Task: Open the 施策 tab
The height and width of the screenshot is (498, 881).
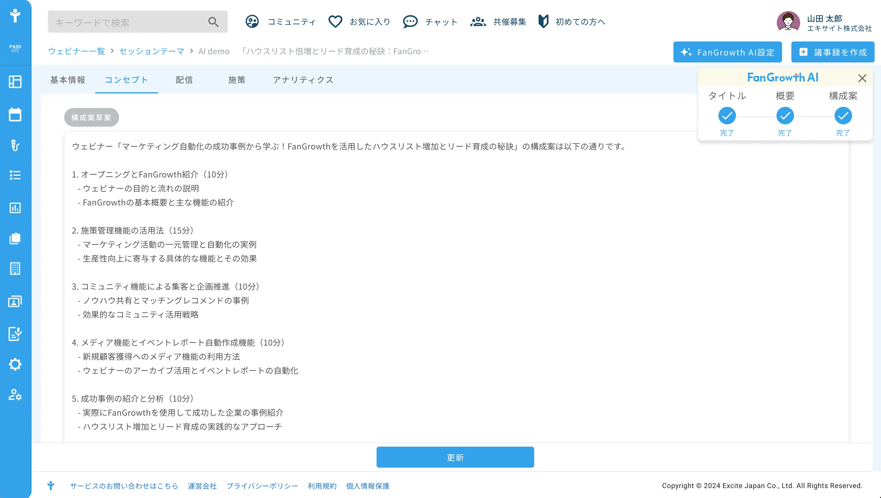Action: point(237,80)
